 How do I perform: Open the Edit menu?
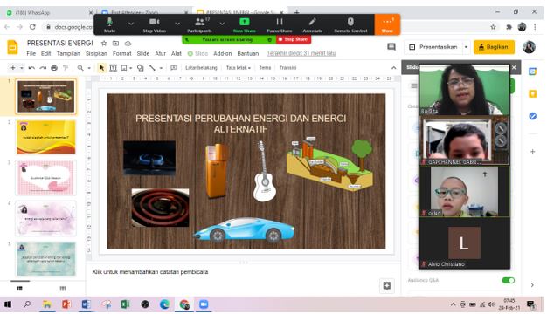click(45, 53)
